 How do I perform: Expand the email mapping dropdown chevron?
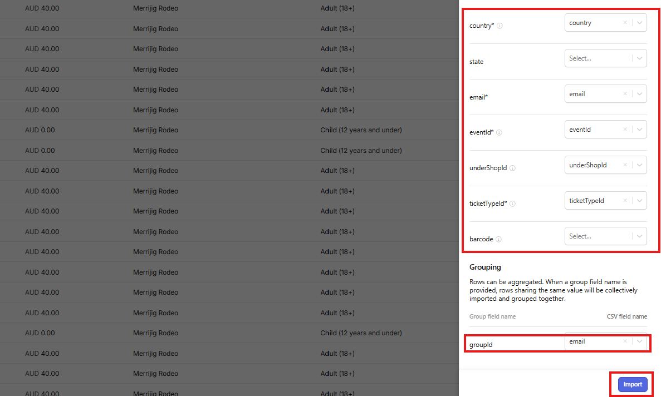(639, 94)
